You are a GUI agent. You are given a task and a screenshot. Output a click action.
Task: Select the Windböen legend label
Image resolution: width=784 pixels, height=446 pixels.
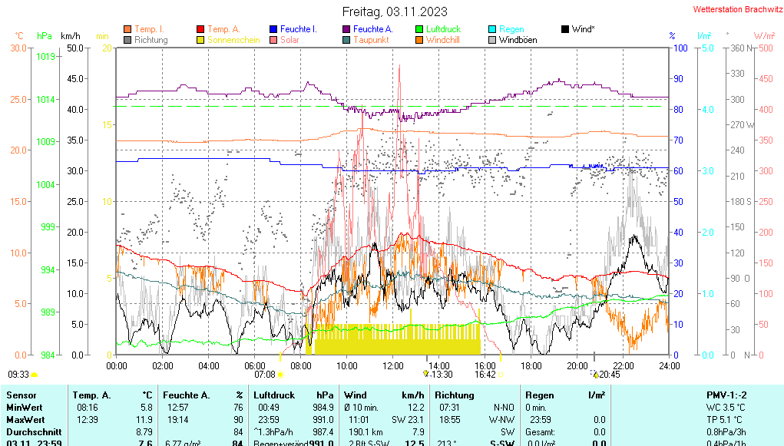click(x=518, y=40)
